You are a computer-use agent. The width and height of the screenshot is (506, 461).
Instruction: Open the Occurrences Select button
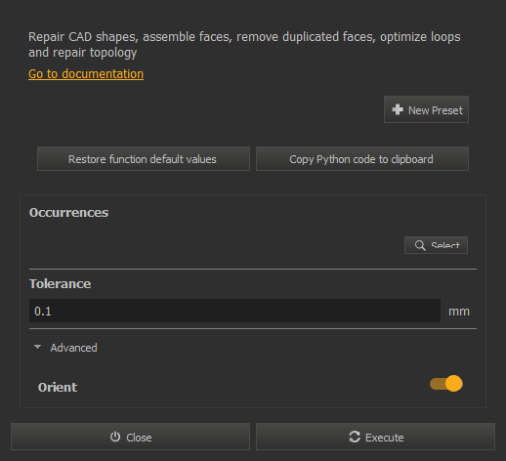[x=436, y=245]
